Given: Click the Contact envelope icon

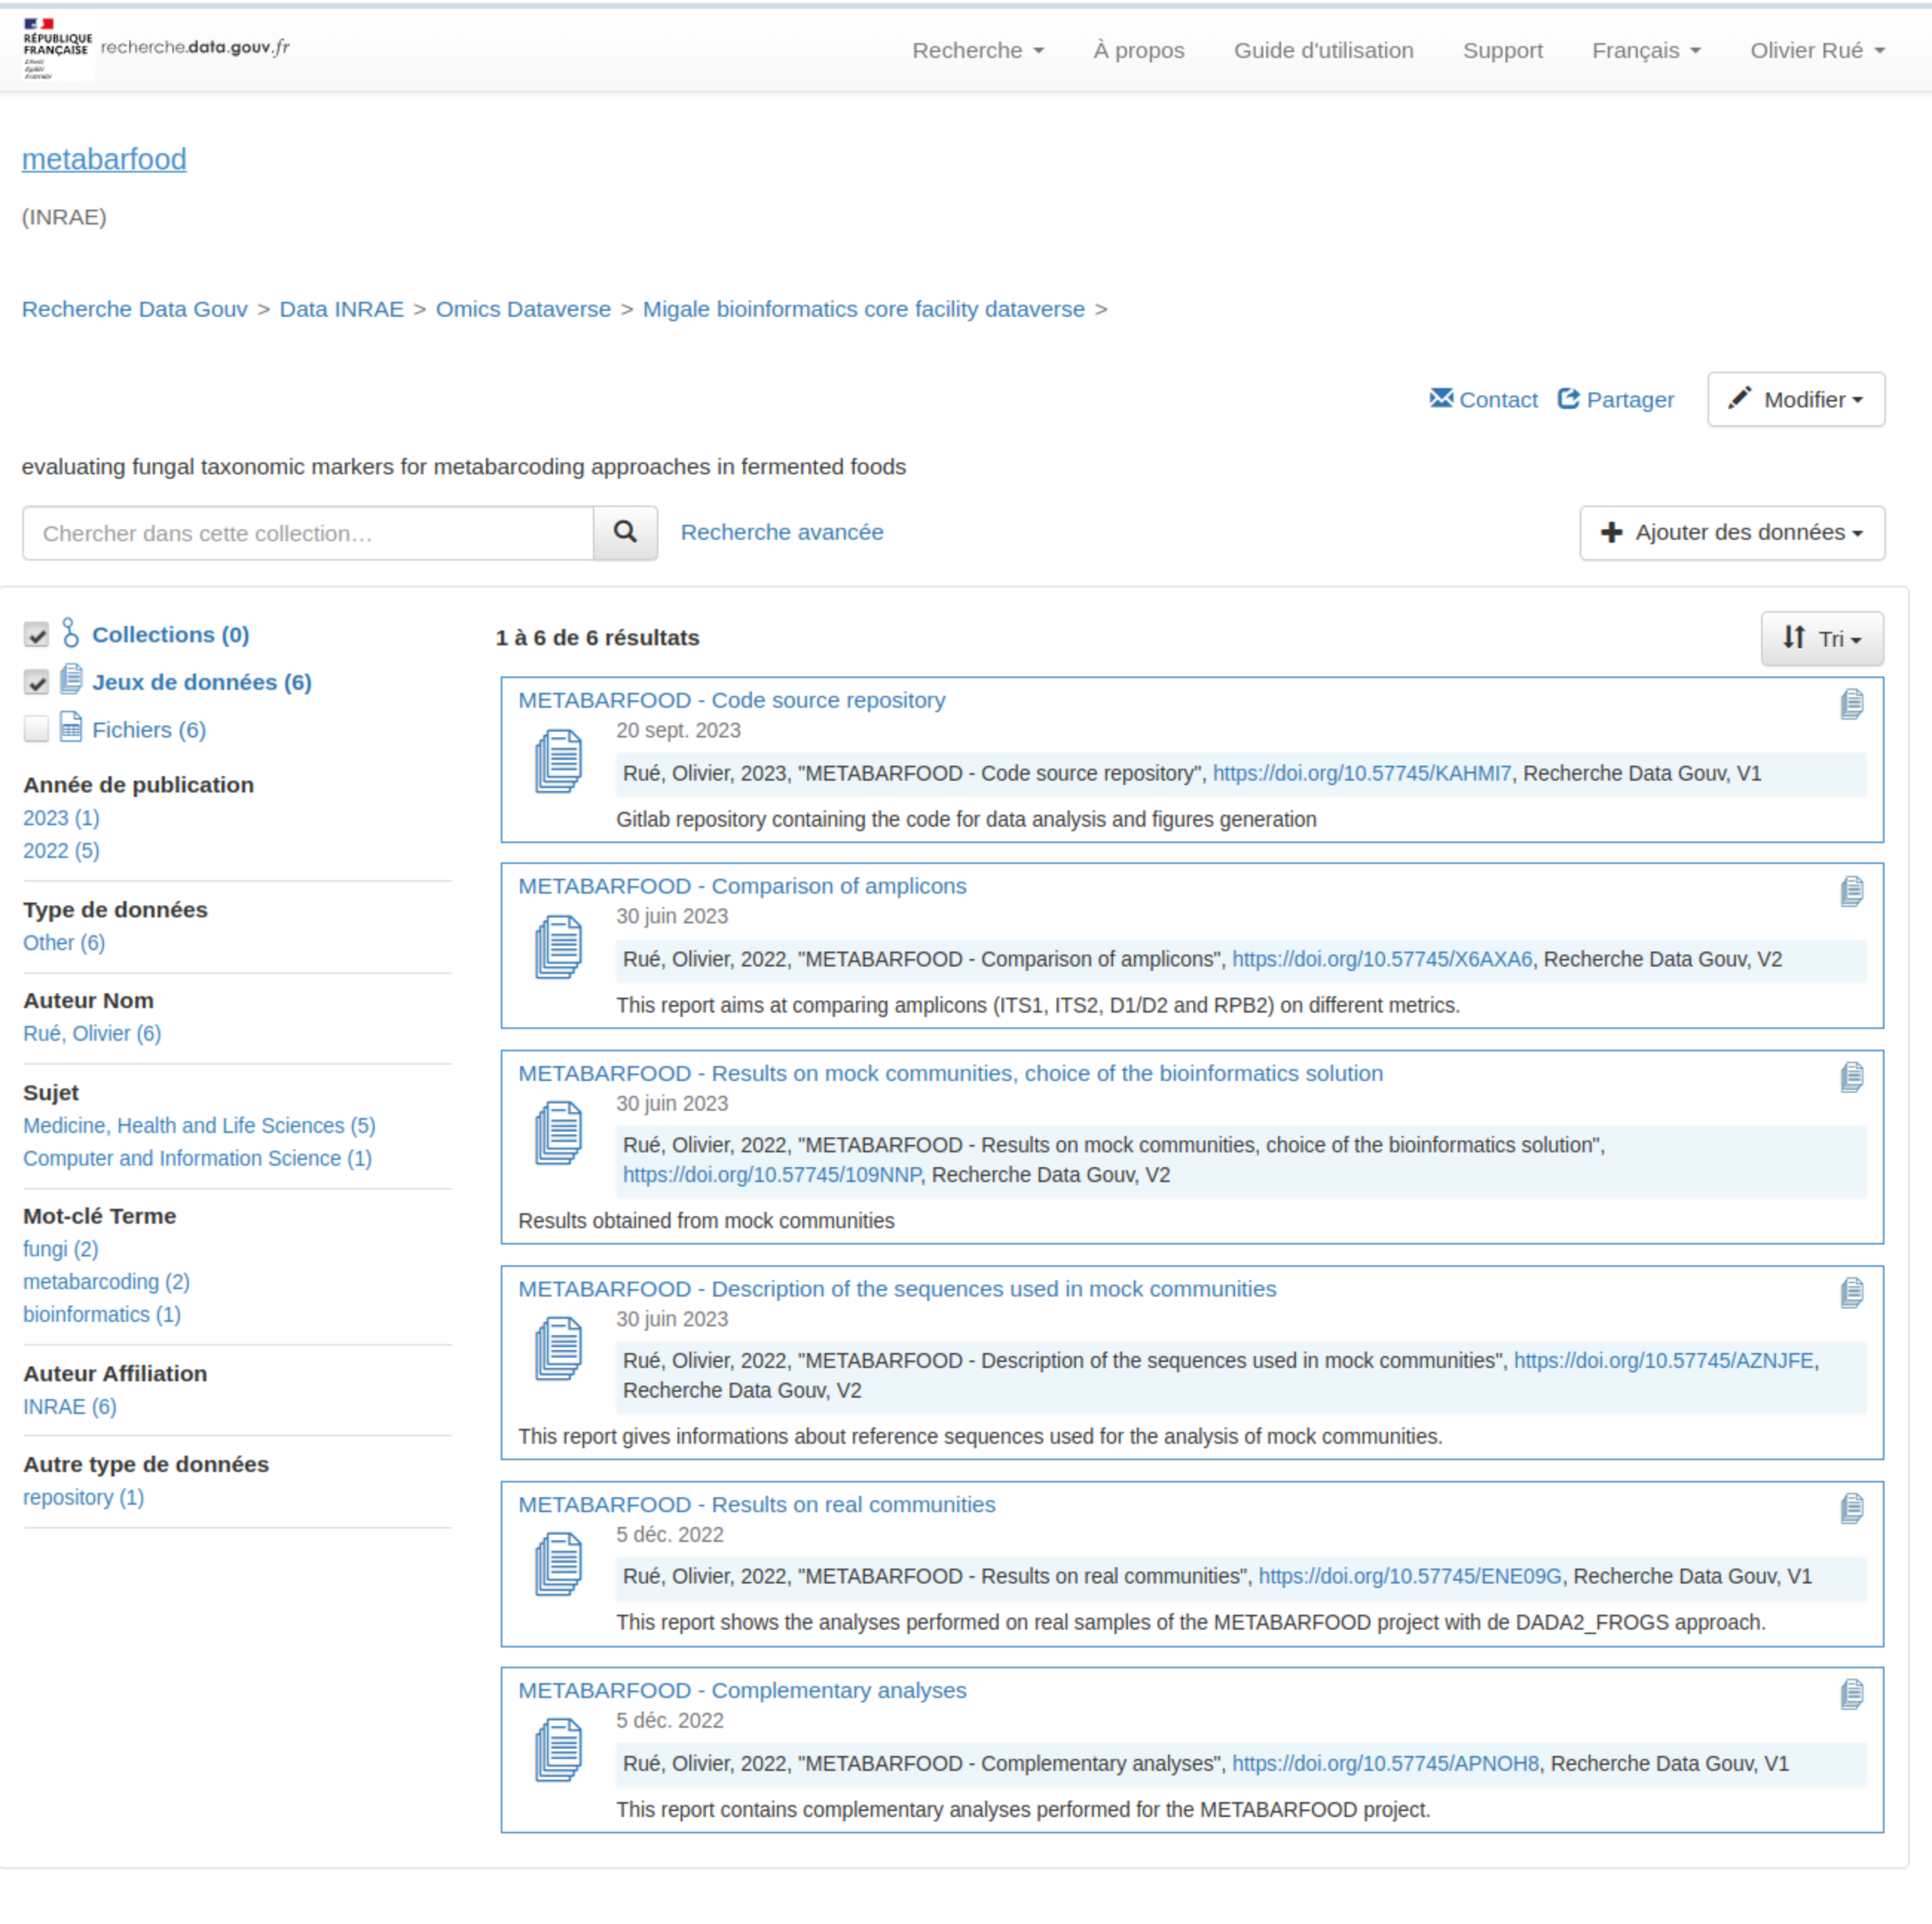Looking at the screenshot, I should point(1441,398).
